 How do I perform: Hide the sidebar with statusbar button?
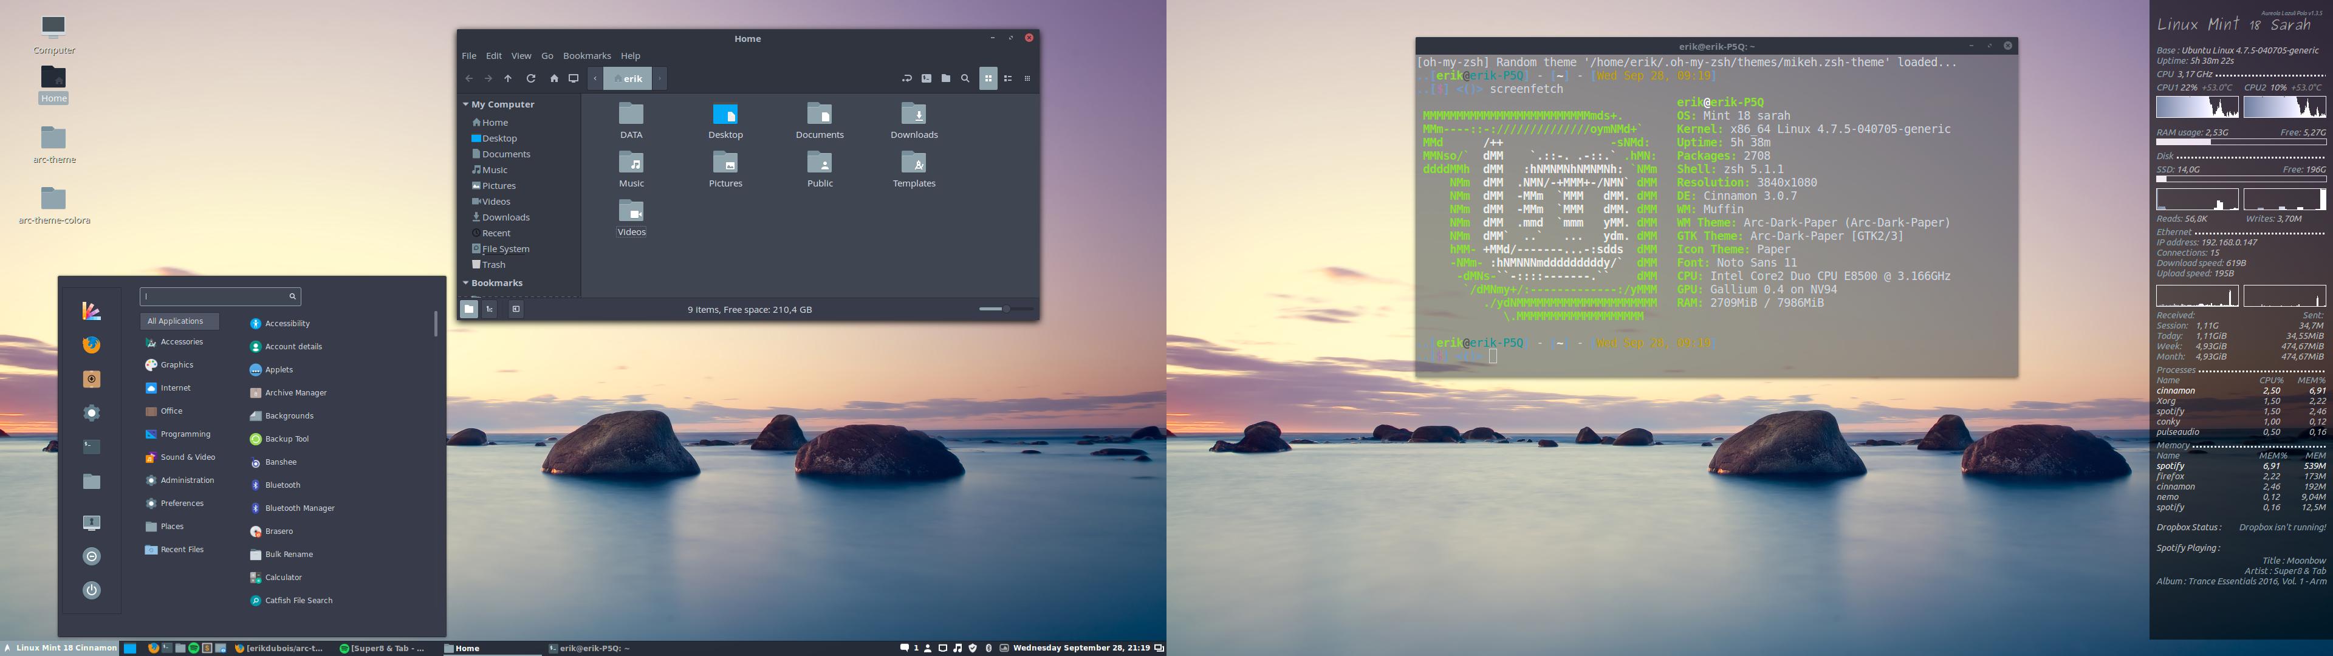click(x=515, y=309)
